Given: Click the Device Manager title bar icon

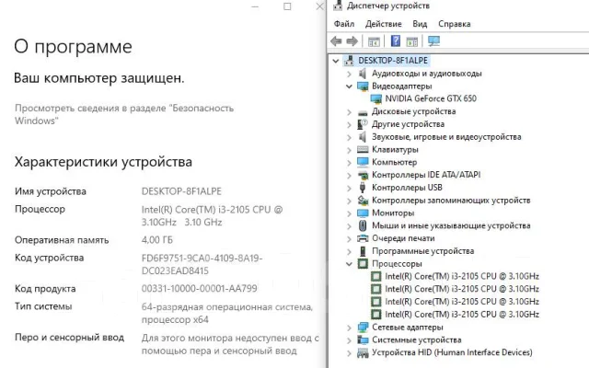Looking at the screenshot, I should point(338,5).
